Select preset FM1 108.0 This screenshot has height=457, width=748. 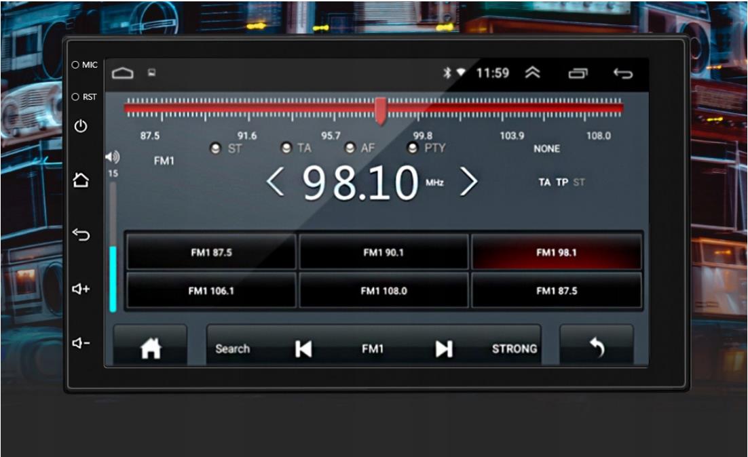click(x=384, y=291)
